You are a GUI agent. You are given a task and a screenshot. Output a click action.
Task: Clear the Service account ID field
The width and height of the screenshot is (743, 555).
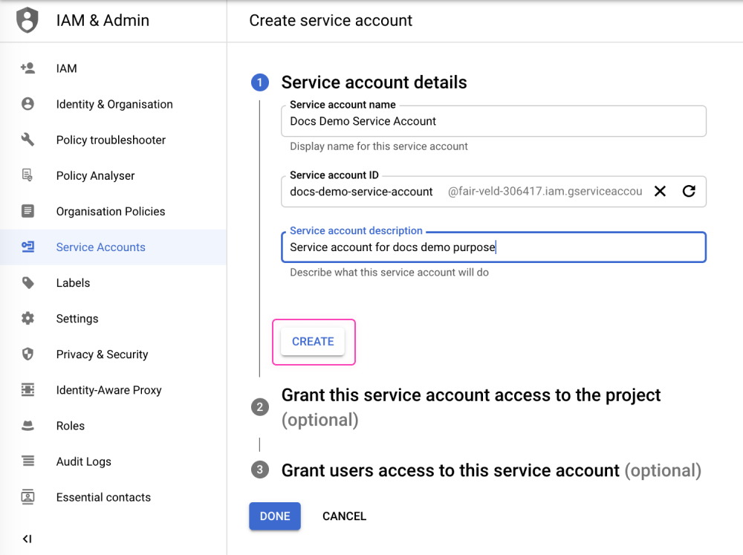(x=660, y=191)
